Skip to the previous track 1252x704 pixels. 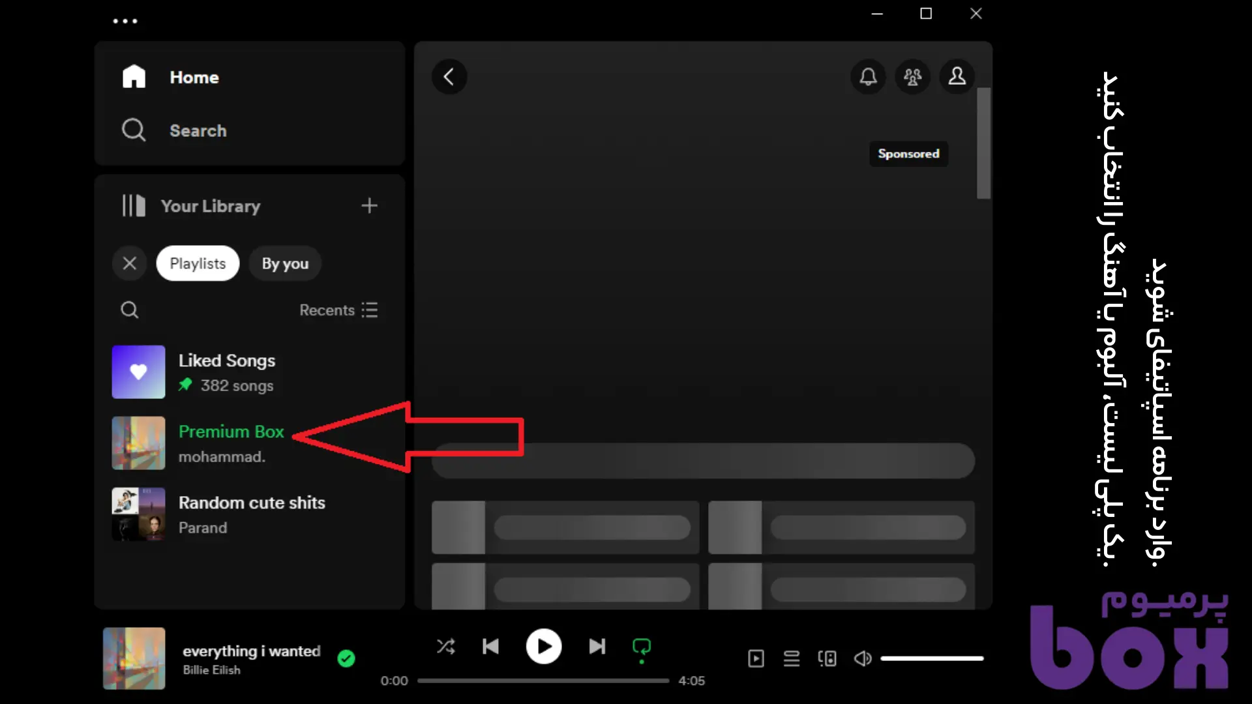coord(490,646)
